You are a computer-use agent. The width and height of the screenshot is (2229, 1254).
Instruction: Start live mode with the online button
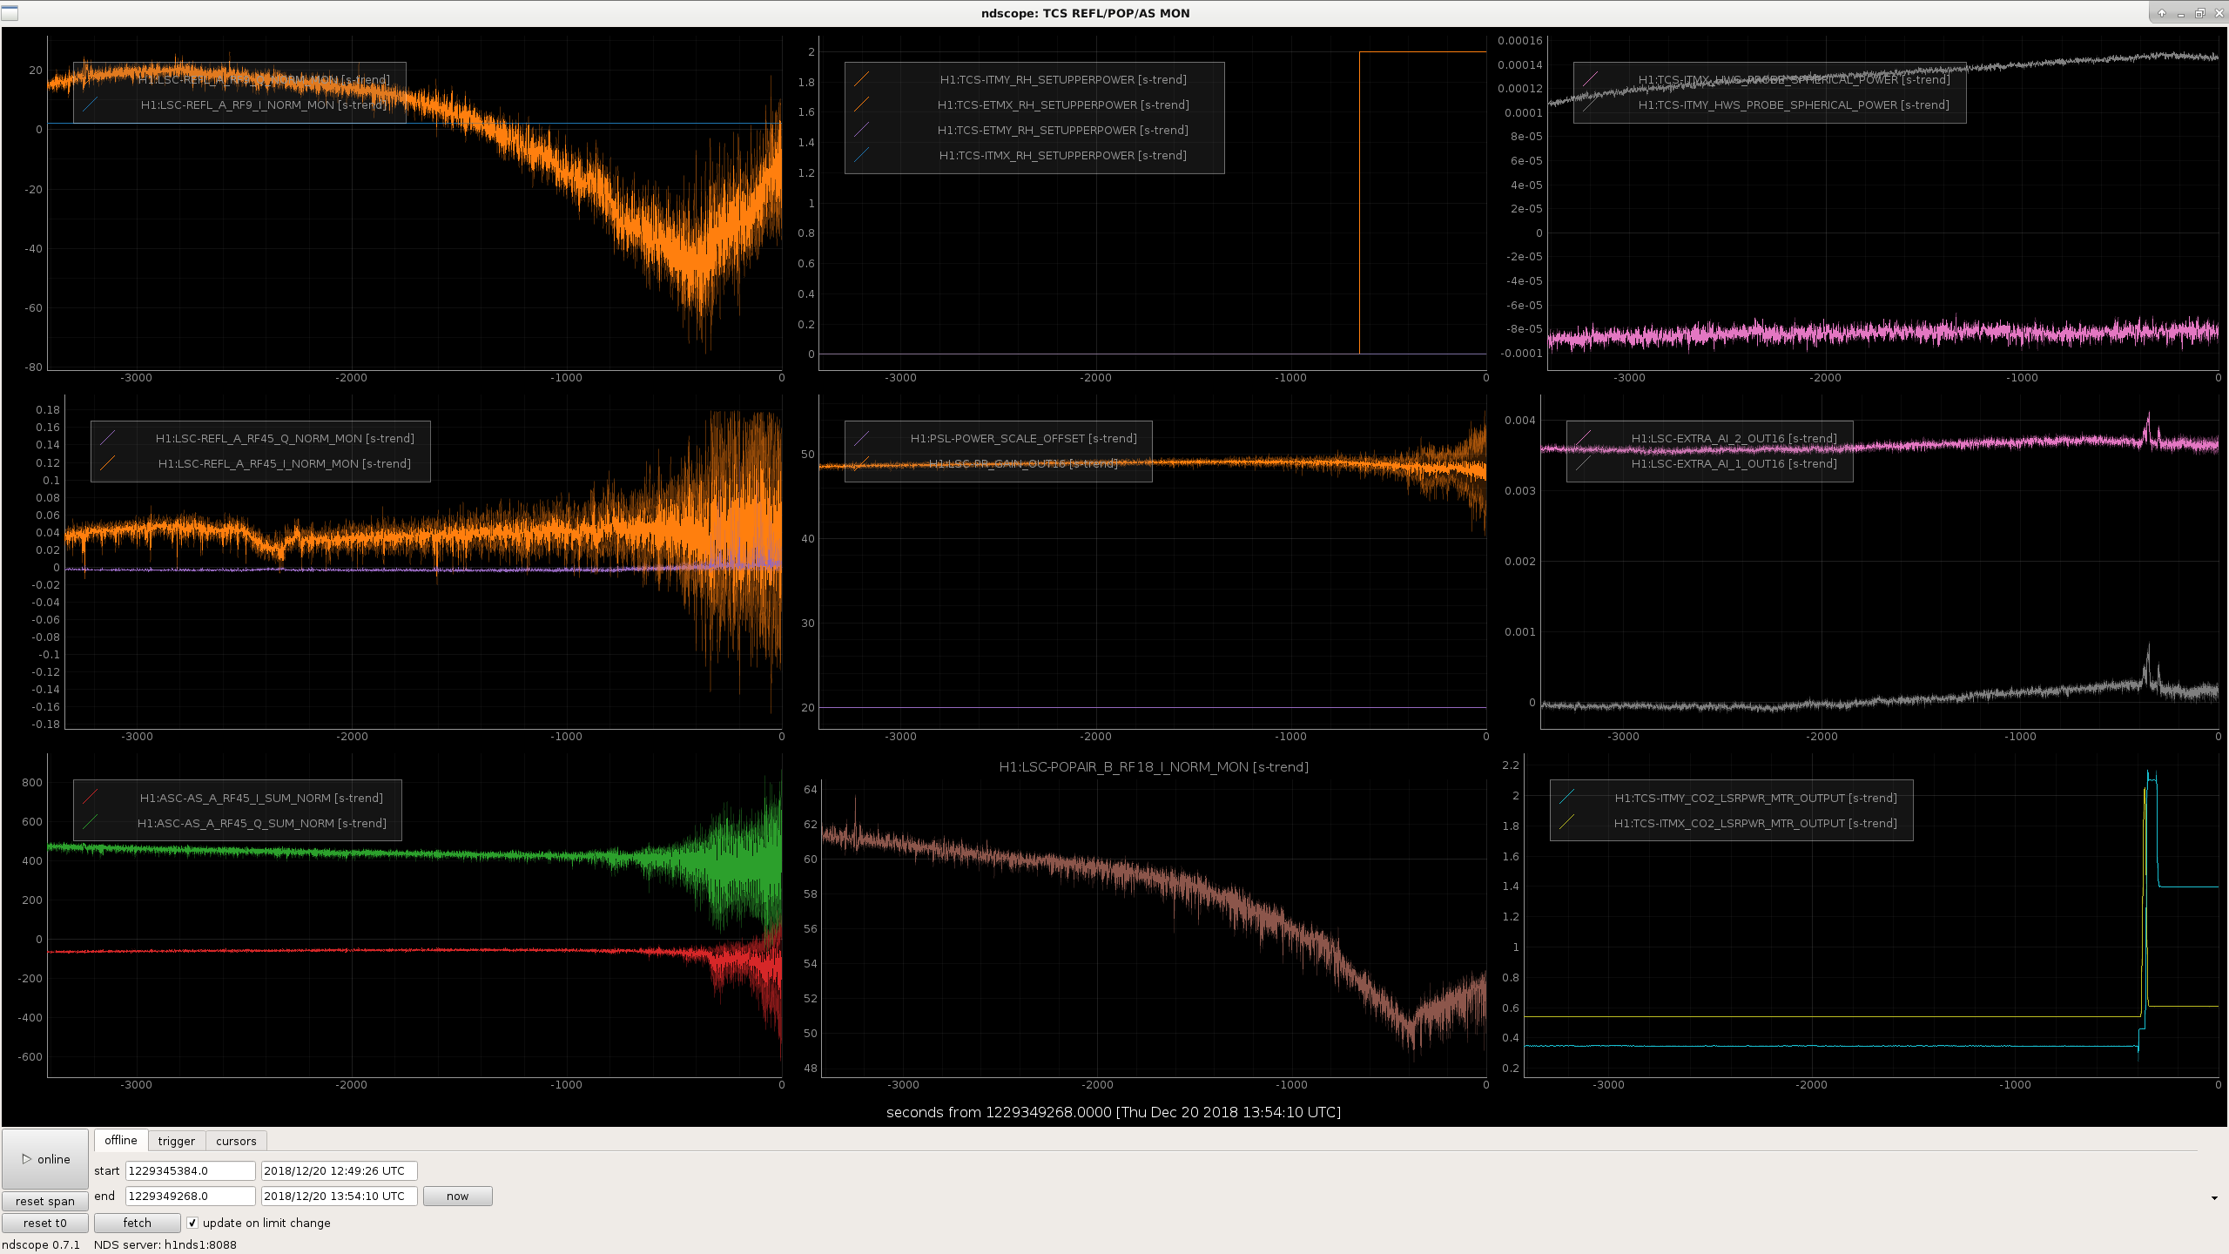pos(45,1159)
